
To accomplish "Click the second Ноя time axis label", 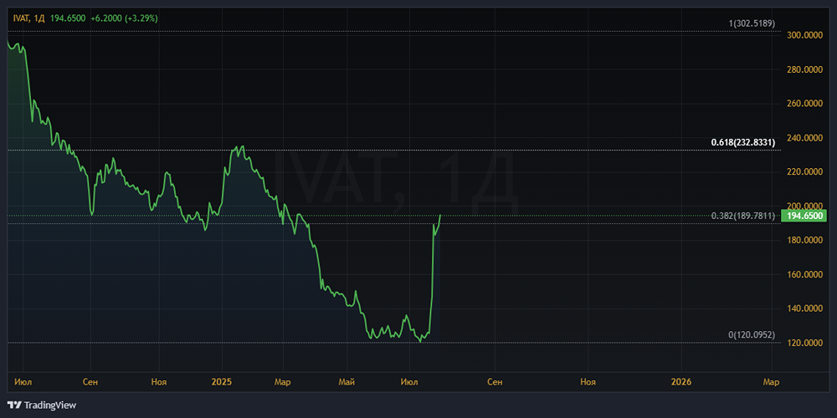I will 588,382.
